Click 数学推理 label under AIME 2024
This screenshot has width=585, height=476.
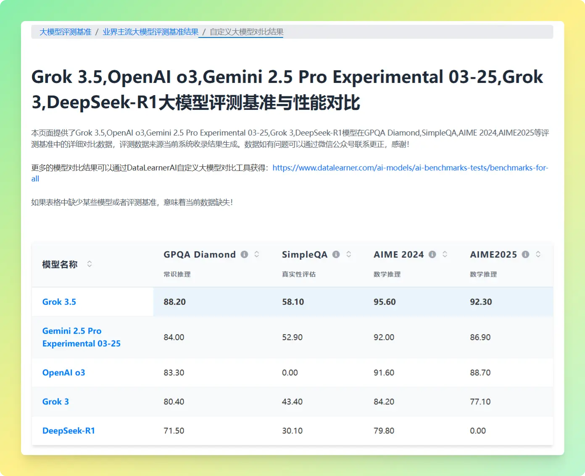(387, 274)
